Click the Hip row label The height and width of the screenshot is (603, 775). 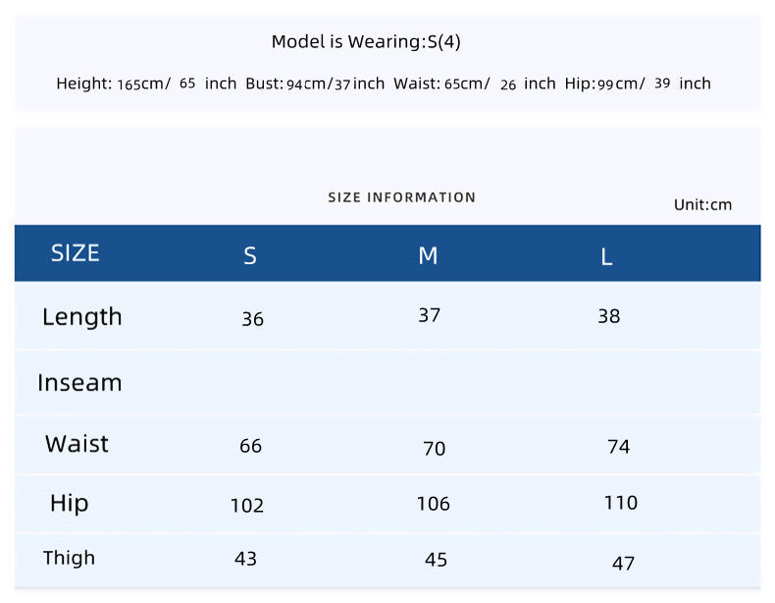[x=70, y=504]
